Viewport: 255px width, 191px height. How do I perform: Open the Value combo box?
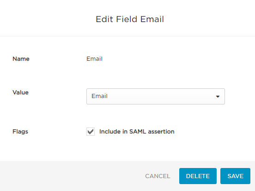point(156,96)
